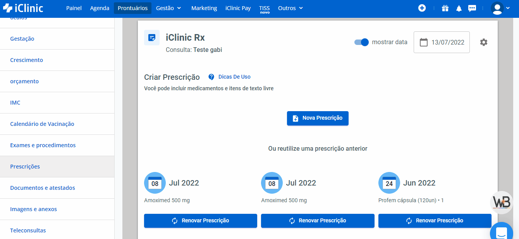Click the Nova Prescrição button
Viewport: 519px width, 239px height.
coord(318,118)
